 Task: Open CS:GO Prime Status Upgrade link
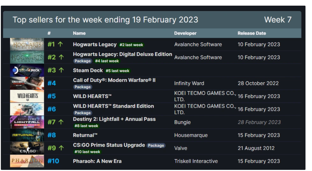pos(109,145)
